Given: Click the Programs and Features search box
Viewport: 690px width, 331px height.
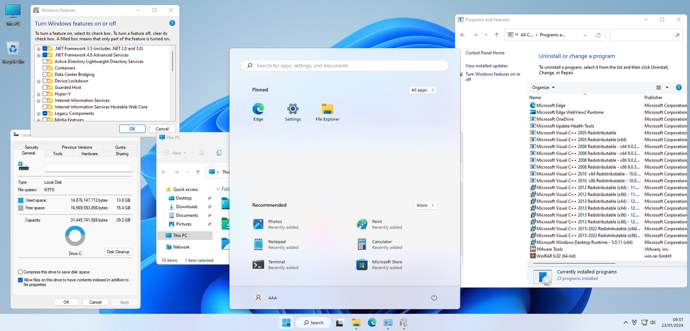Looking at the screenshot, I should tap(646, 35).
